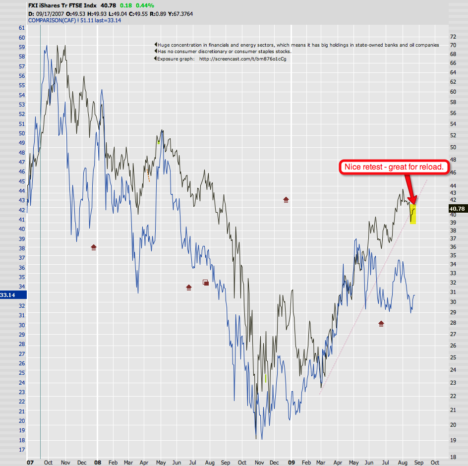Screen dimensions: 468x466
Task: Click the "Has no consumer discretionary" note text
Action: point(225,52)
